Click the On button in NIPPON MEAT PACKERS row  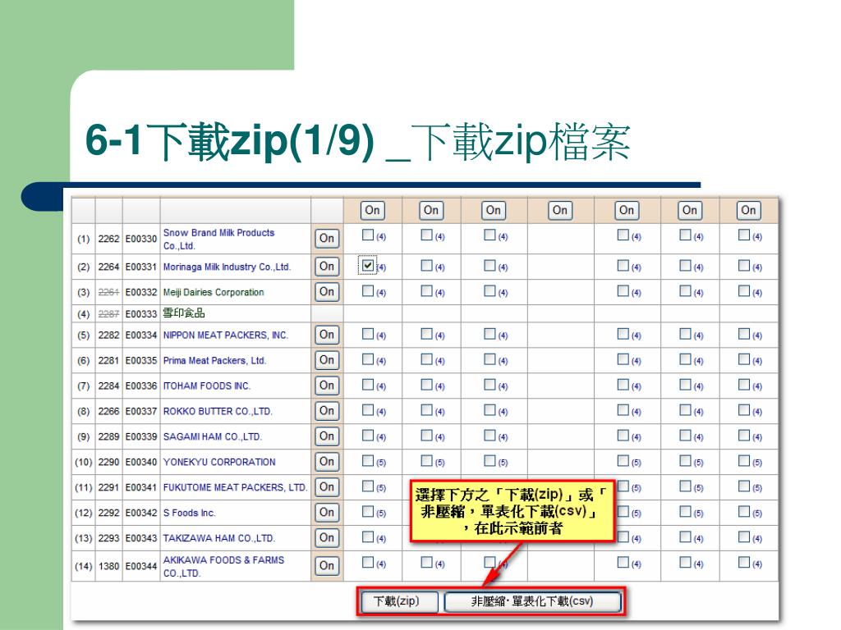(327, 335)
